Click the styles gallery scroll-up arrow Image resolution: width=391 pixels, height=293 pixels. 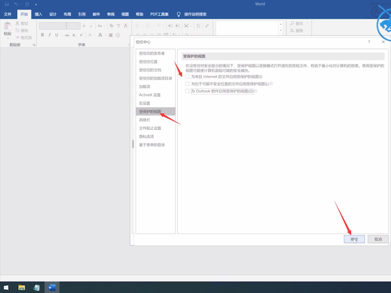281,24
